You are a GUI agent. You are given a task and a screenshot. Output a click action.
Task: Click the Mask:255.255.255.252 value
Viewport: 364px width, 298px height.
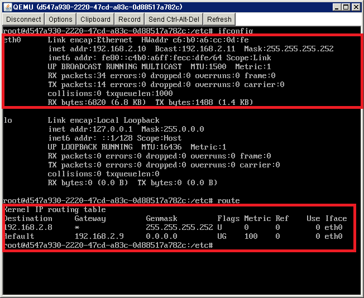pos(289,49)
